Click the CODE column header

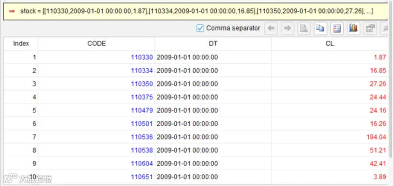click(x=96, y=44)
